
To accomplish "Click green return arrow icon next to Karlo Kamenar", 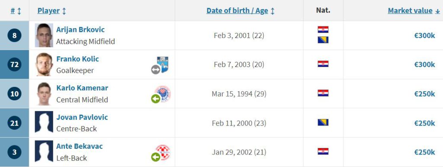I will [x=156, y=99].
